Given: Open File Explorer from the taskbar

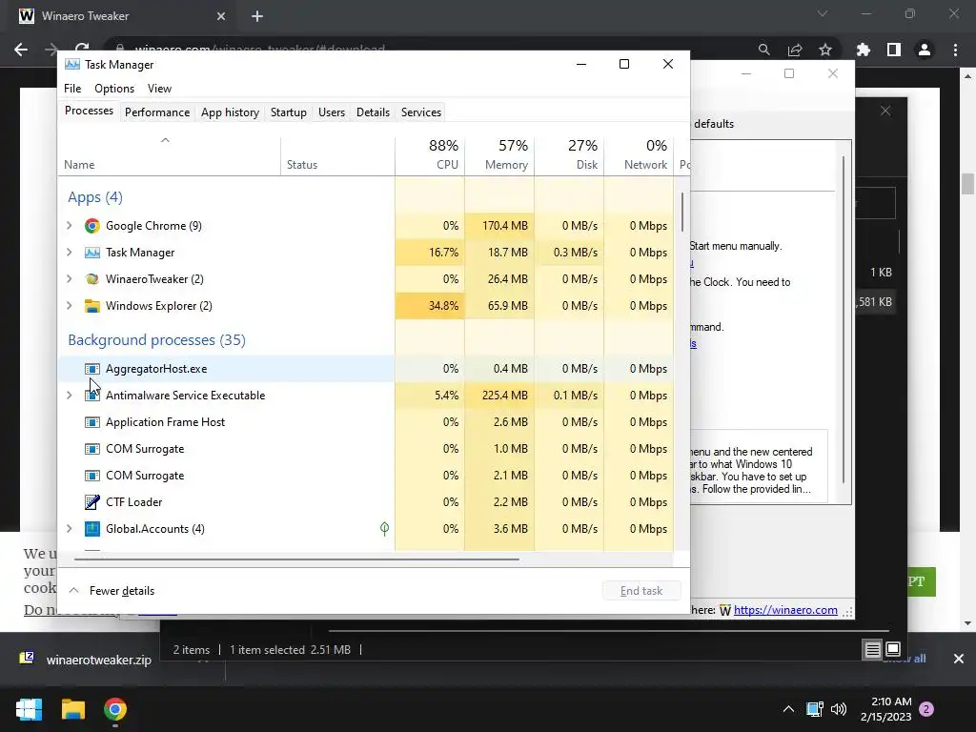Looking at the screenshot, I should coord(72,709).
